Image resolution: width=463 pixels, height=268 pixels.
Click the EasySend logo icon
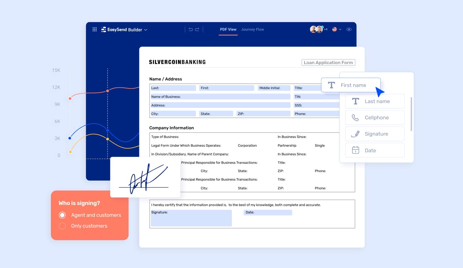tap(104, 30)
